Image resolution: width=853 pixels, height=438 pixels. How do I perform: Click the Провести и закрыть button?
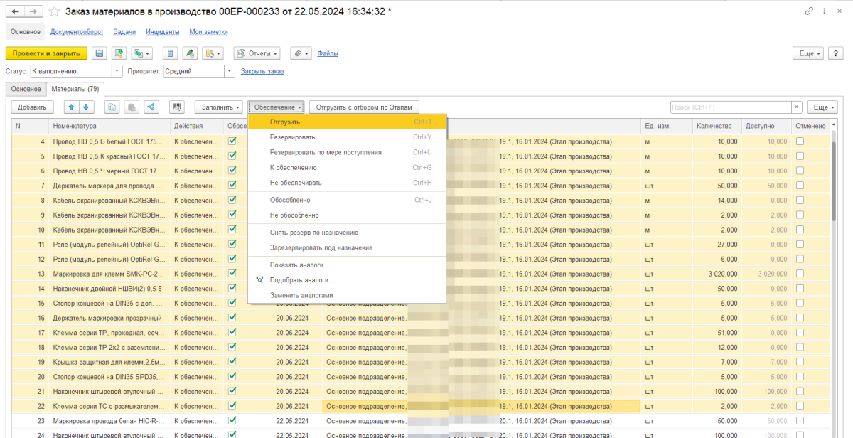pos(46,53)
